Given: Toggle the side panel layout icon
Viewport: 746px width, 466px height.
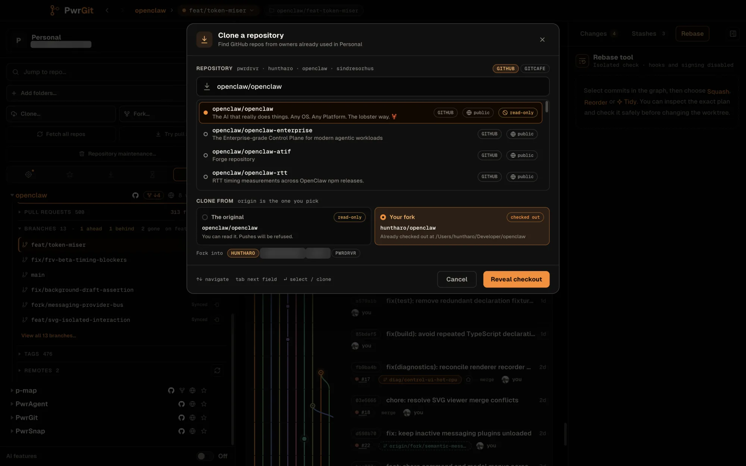Looking at the screenshot, I should [733, 34].
